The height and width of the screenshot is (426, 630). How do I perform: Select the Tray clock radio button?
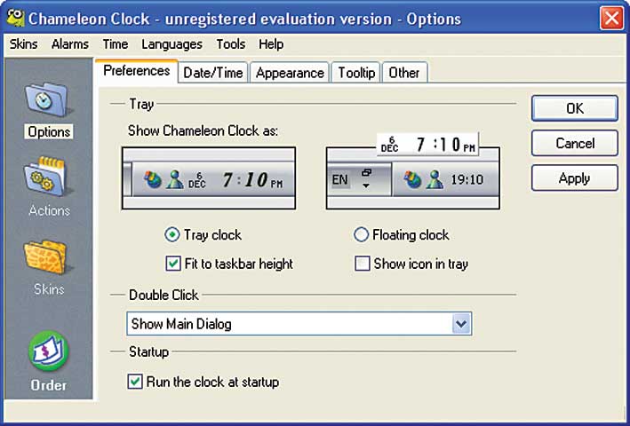coord(172,234)
